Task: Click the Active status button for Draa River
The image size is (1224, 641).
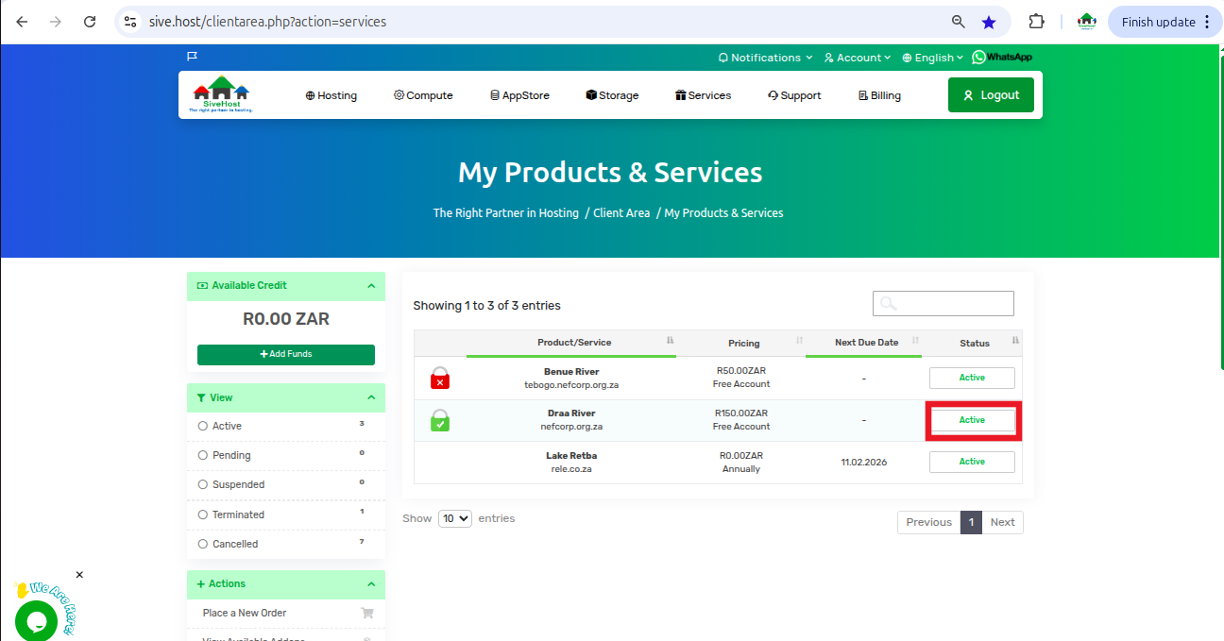Action: (x=972, y=420)
